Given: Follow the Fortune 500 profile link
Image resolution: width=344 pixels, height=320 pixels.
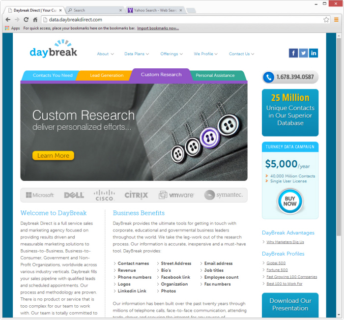Looking at the screenshot, I should [276, 270].
